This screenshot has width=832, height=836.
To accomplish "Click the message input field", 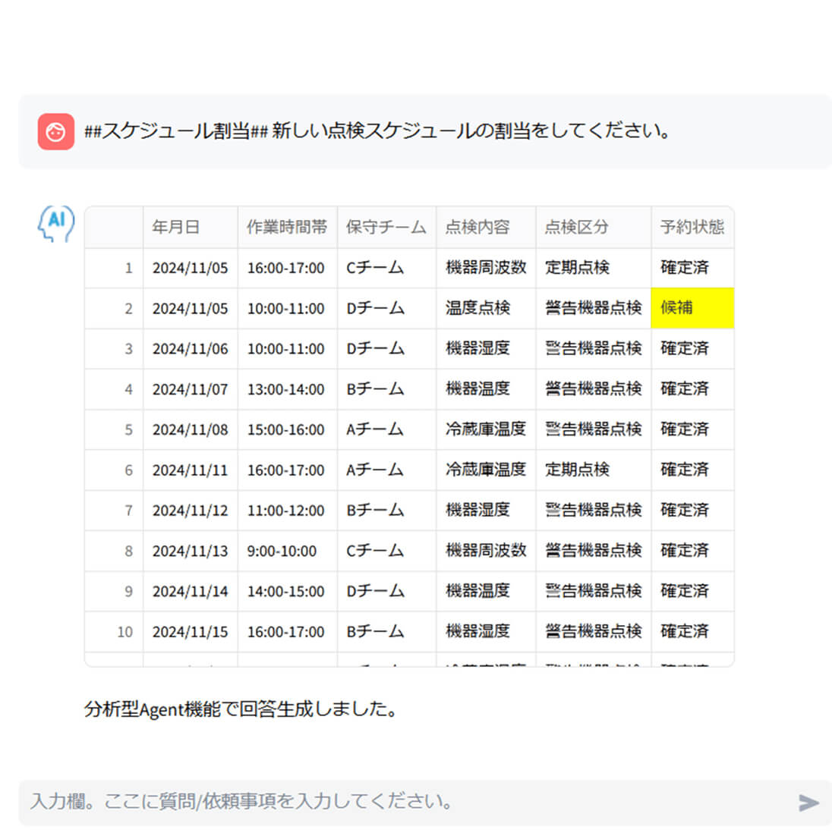I will tap(402, 802).
